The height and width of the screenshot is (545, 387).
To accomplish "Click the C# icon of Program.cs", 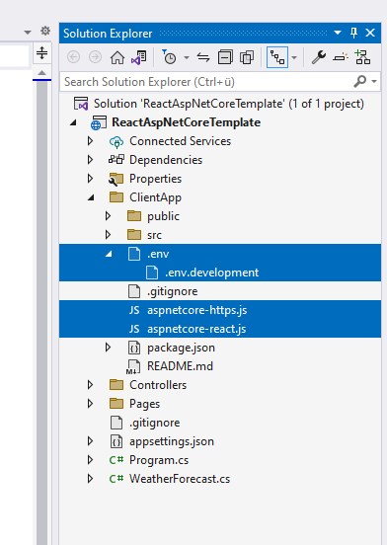I will pyautogui.click(x=116, y=460).
